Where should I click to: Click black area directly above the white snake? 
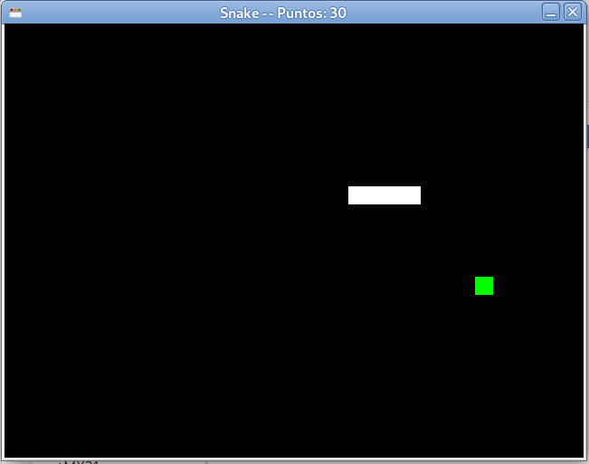point(385,145)
